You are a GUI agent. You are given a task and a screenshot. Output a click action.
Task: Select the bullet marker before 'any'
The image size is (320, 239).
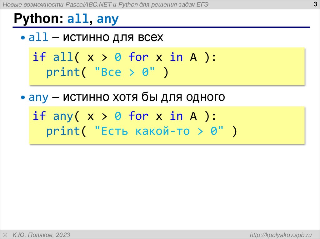pos(22,97)
